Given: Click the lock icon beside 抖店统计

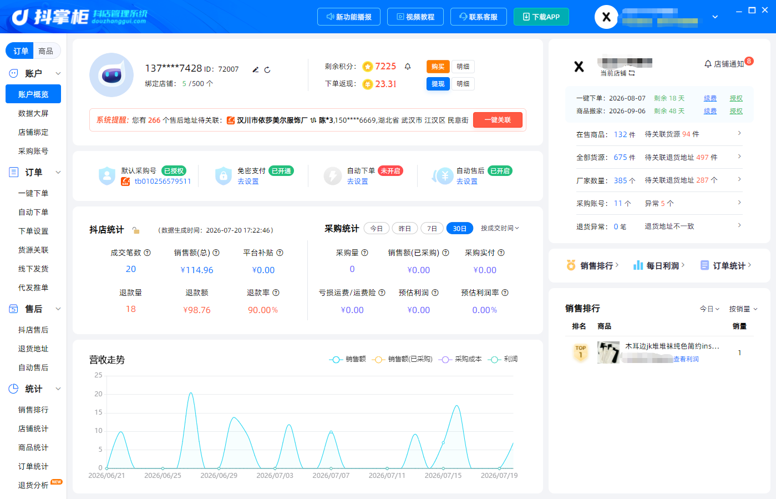Looking at the screenshot, I should click(136, 230).
